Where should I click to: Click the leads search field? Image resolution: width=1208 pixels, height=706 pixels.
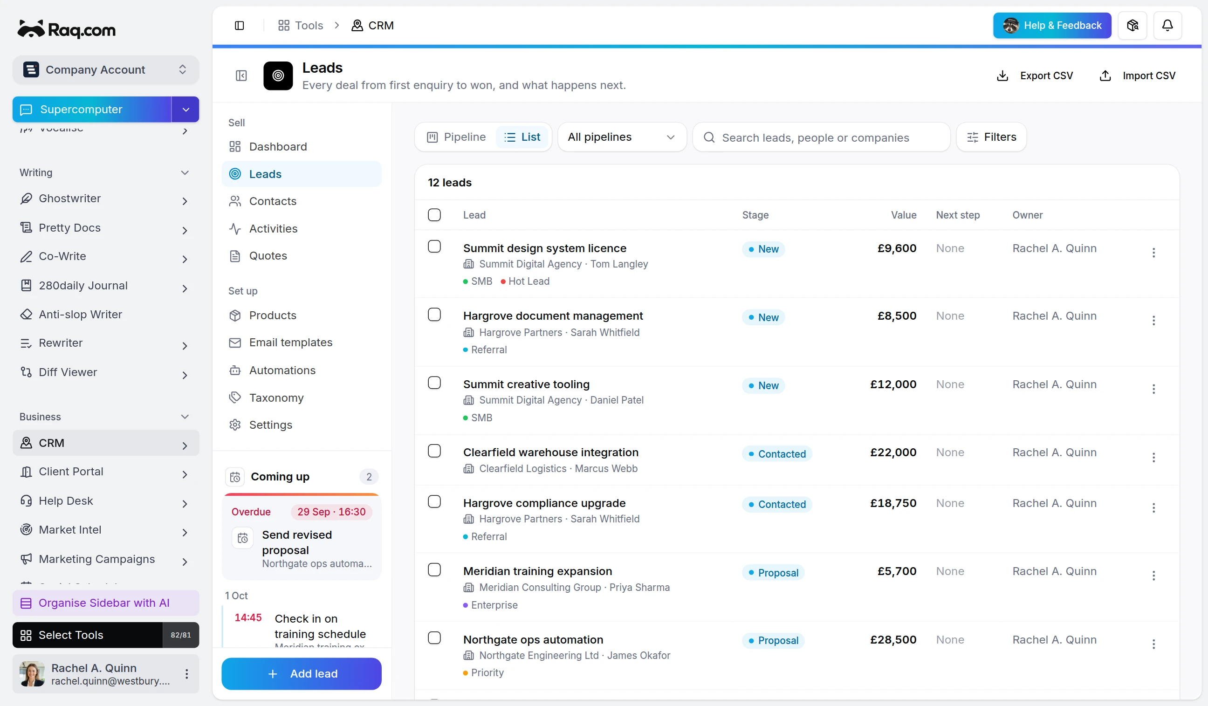coord(821,137)
